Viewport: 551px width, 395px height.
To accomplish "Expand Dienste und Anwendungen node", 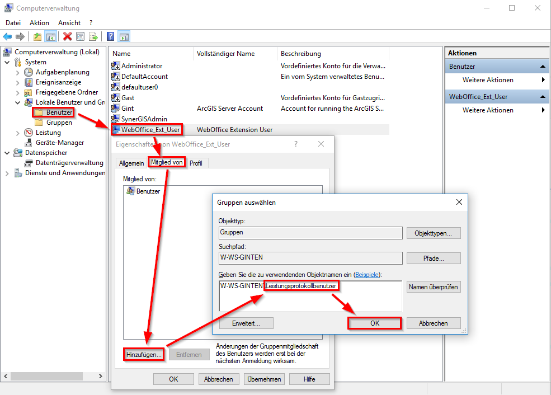I will 7,173.
